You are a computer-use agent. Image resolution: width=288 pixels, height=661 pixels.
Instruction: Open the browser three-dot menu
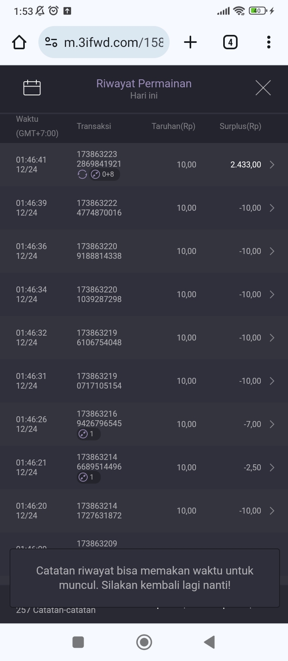click(x=268, y=42)
